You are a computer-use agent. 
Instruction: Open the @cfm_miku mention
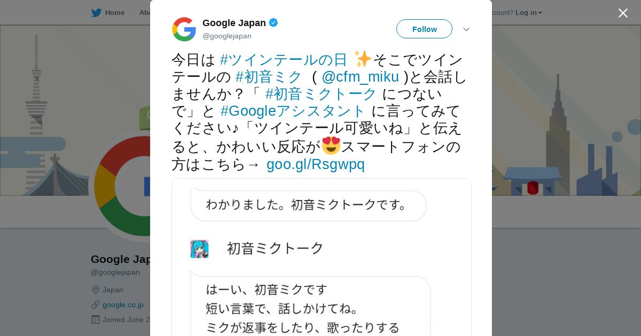coord(360,77)
